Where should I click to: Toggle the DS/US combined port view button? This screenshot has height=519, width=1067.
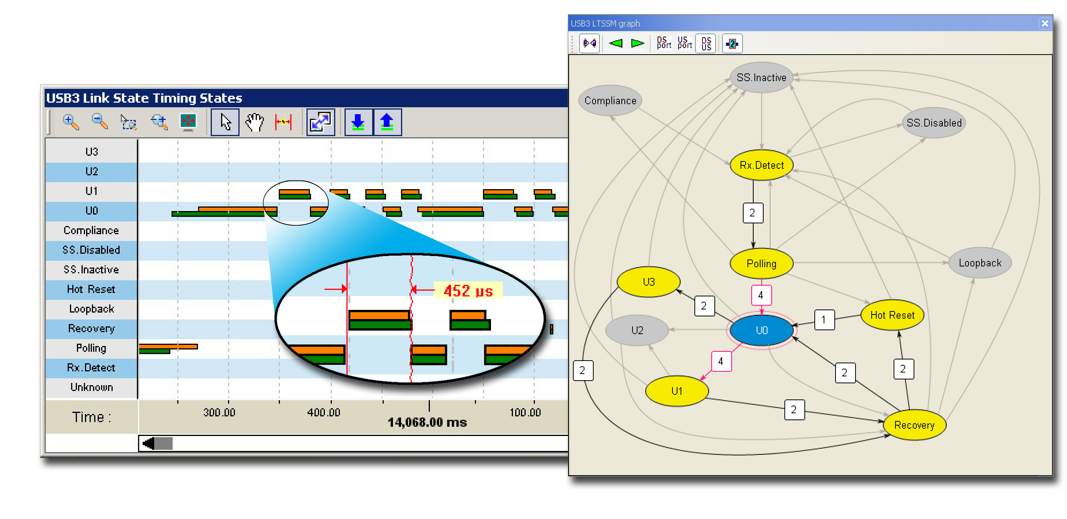pos(706,43)
